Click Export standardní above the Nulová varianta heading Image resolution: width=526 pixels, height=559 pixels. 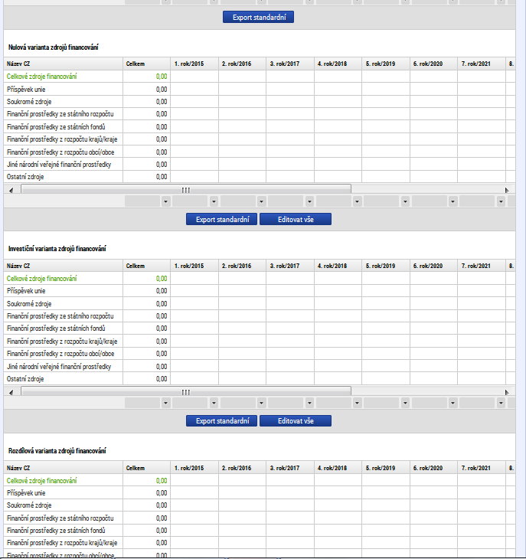tap(258, 17)
